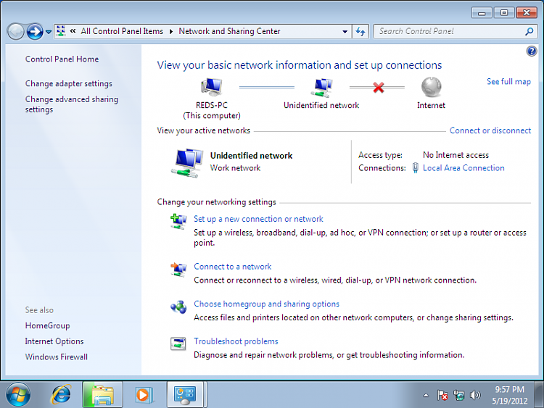
Task: Open Windows Firewall under See also
Action: click(56, 357)
